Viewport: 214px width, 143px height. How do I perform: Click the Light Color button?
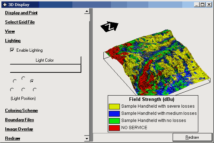coord(45,60)
